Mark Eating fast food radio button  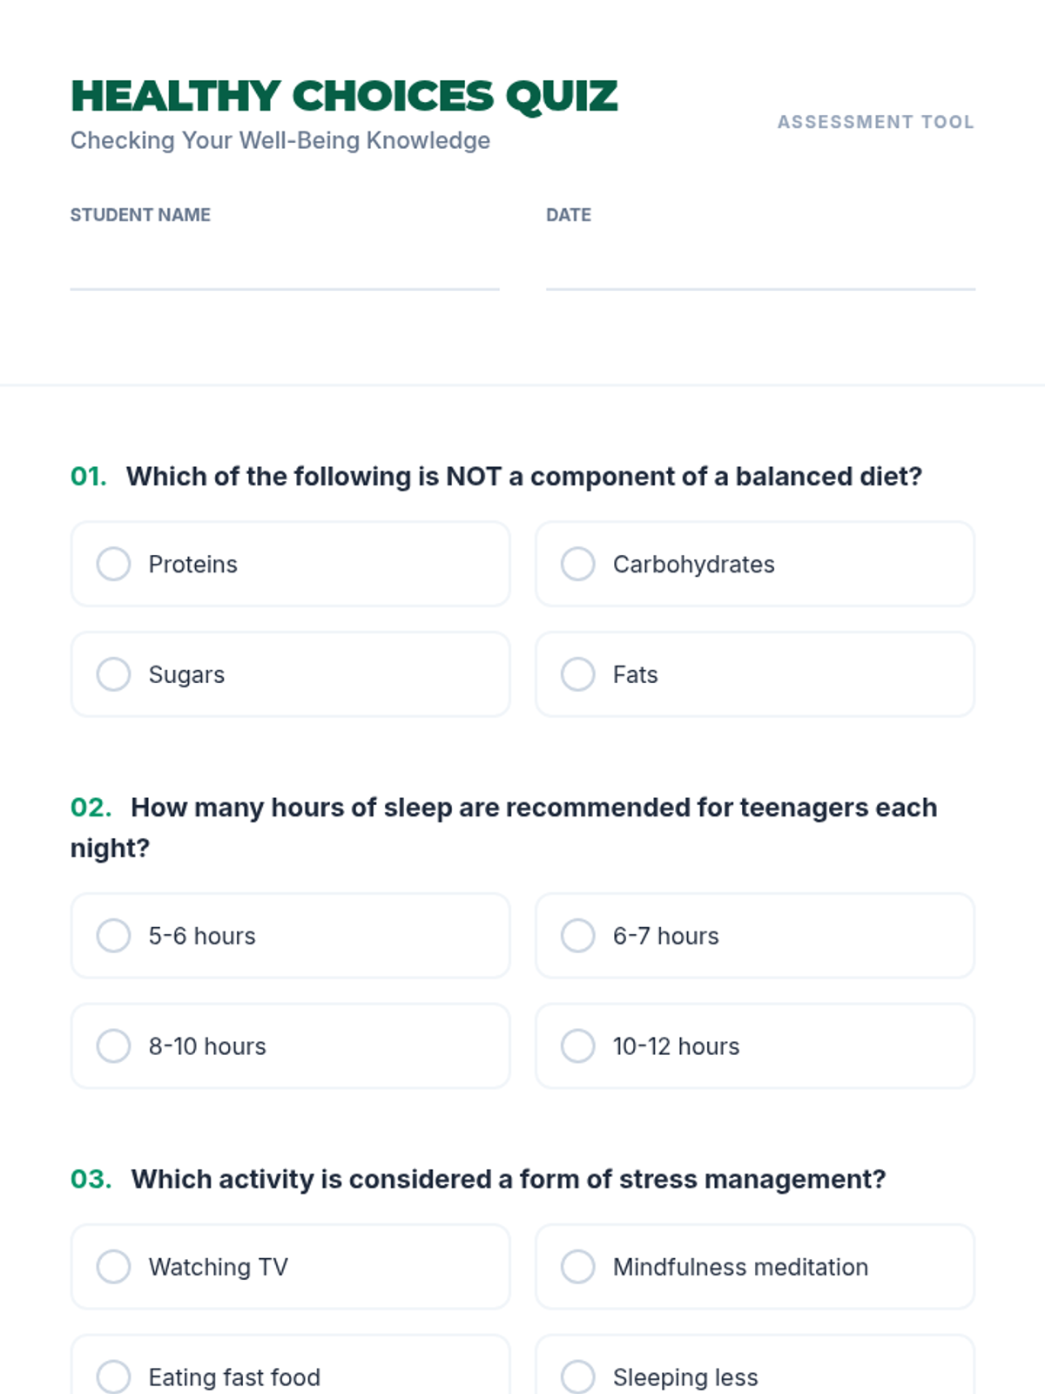pyautogui.click(x=113, y=1377)
